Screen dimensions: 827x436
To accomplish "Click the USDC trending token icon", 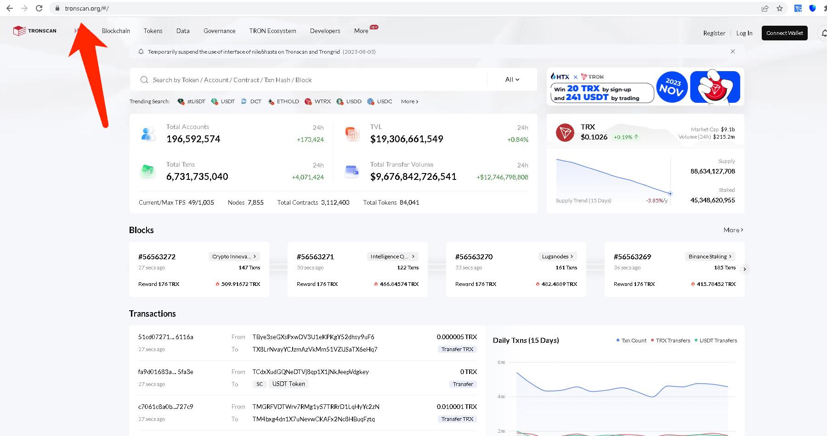I will click(x=371, y=101).
